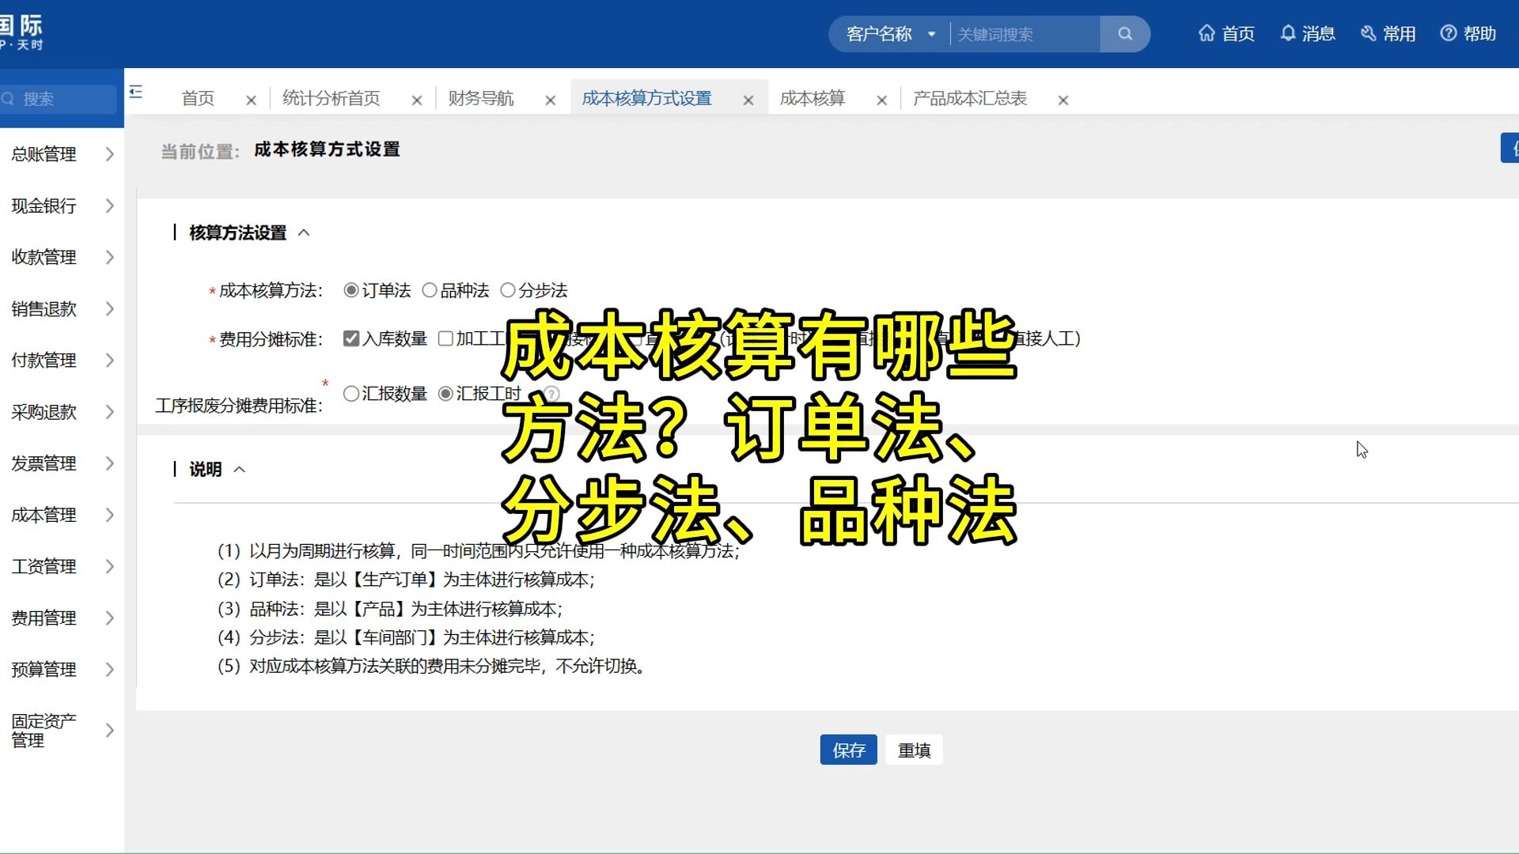Switch to 财务导航 tab
The image size is (1519, 854).
481,99
